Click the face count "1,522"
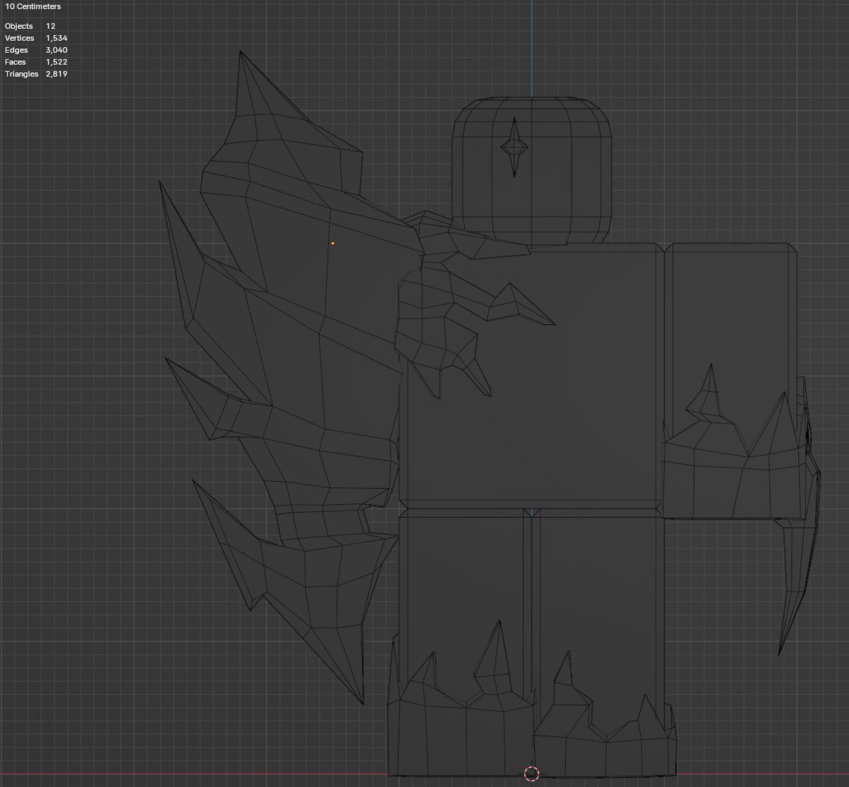Image resolution: width=849 pixels, height=787 pixels. click(57, 62)
